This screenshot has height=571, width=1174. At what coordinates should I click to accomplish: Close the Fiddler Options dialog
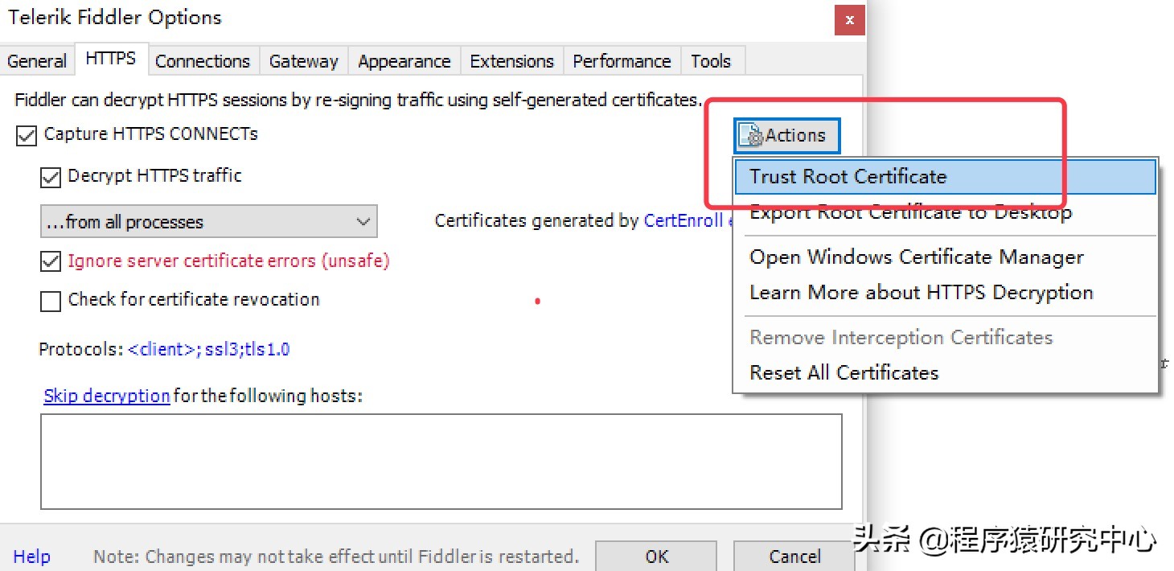click(x=850, y=19)
